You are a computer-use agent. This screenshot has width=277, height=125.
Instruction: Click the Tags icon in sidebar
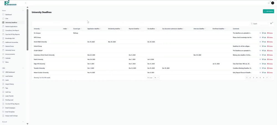[3, 88]
